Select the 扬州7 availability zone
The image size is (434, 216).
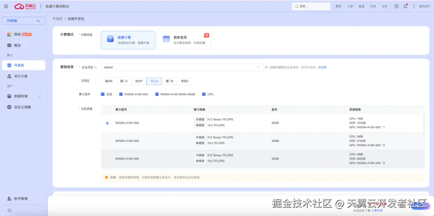[x=139, y=81]
